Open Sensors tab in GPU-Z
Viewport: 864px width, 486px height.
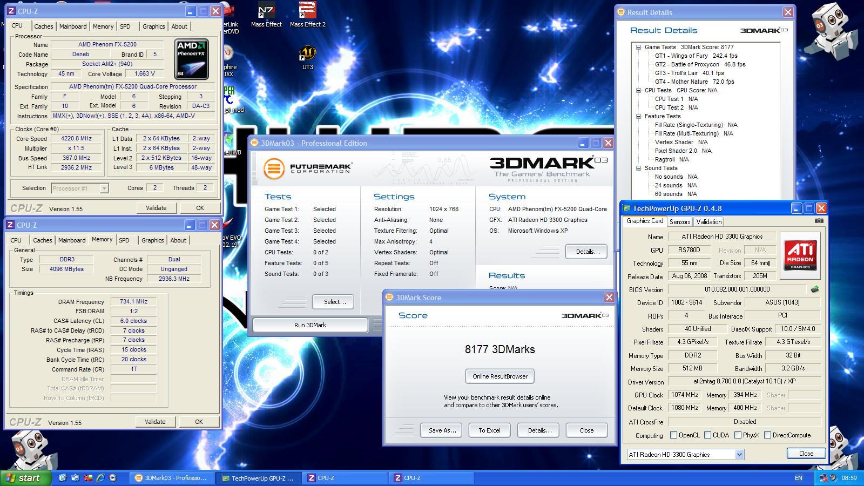pos(680,222)
